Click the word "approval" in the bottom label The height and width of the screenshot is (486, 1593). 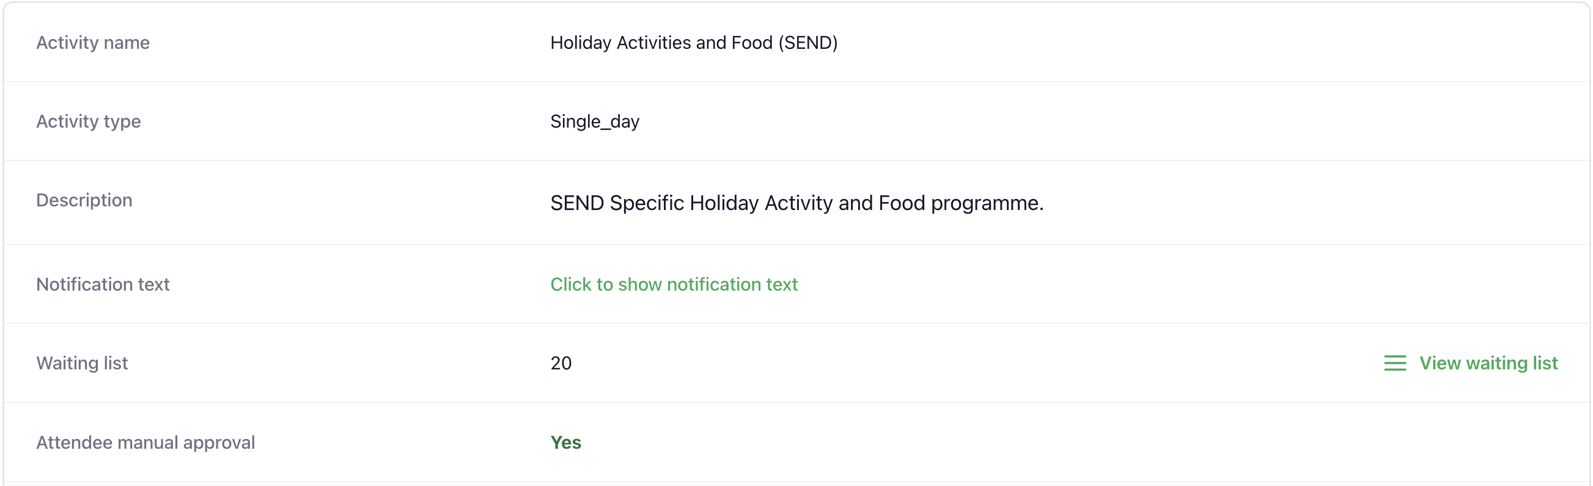(219, 443)
